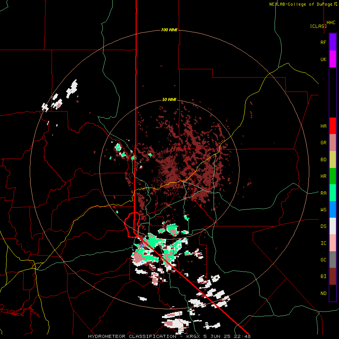The width and height of the screenshot is (339, 339).
Task: Click the HR dark green legend swatch
Action: click(333, 176)
